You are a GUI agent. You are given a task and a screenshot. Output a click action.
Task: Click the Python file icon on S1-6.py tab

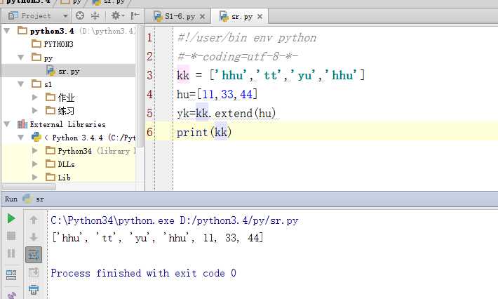coord(158,16)
